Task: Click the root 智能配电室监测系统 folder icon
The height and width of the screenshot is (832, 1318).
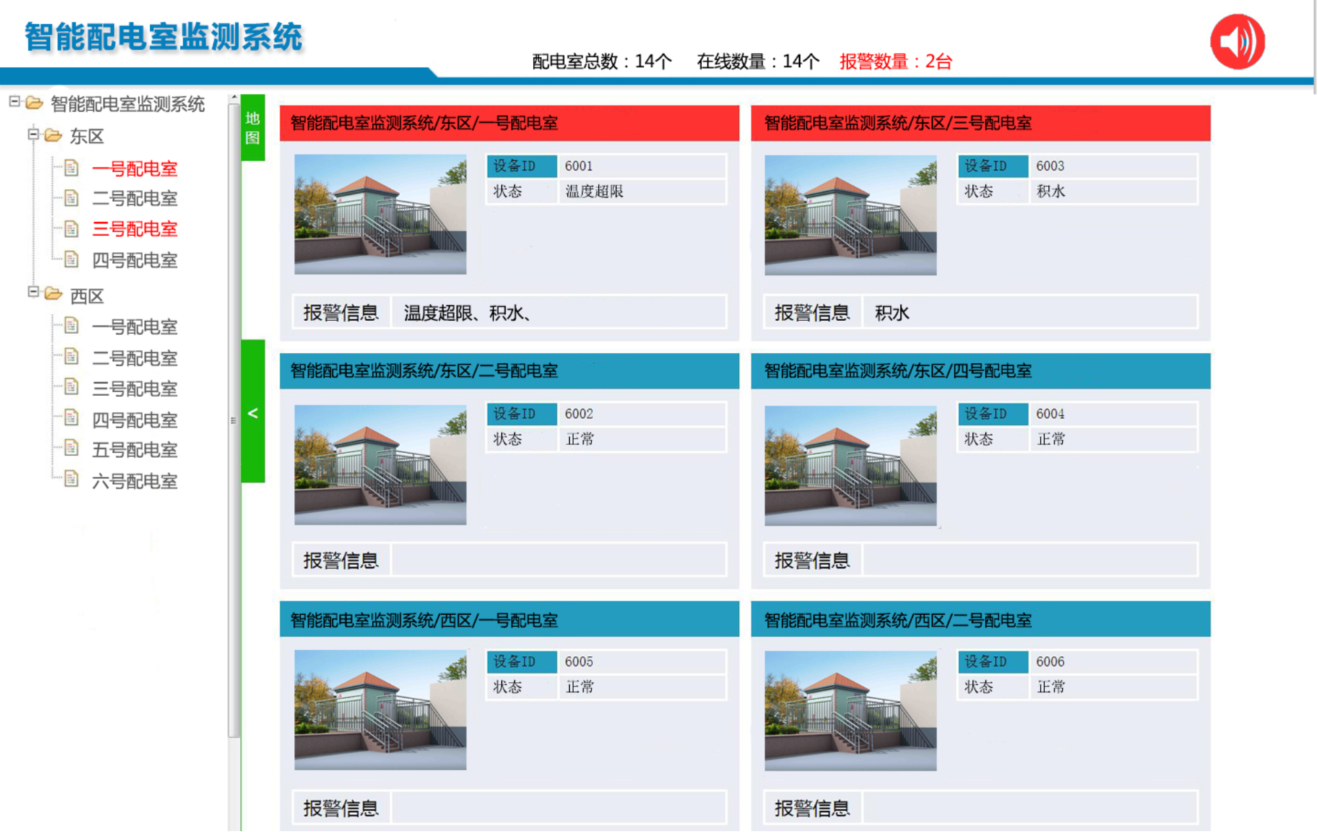Action: click(34, 103)
